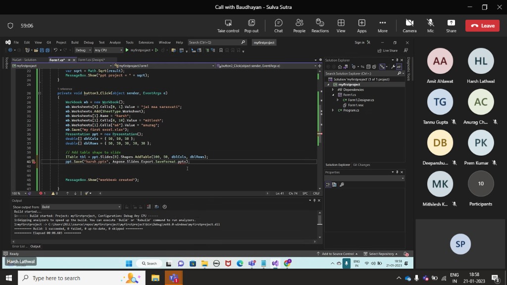Screen dimensions: 507x285
Task: Pop out the shared screen
Action: tap(252, 23)
